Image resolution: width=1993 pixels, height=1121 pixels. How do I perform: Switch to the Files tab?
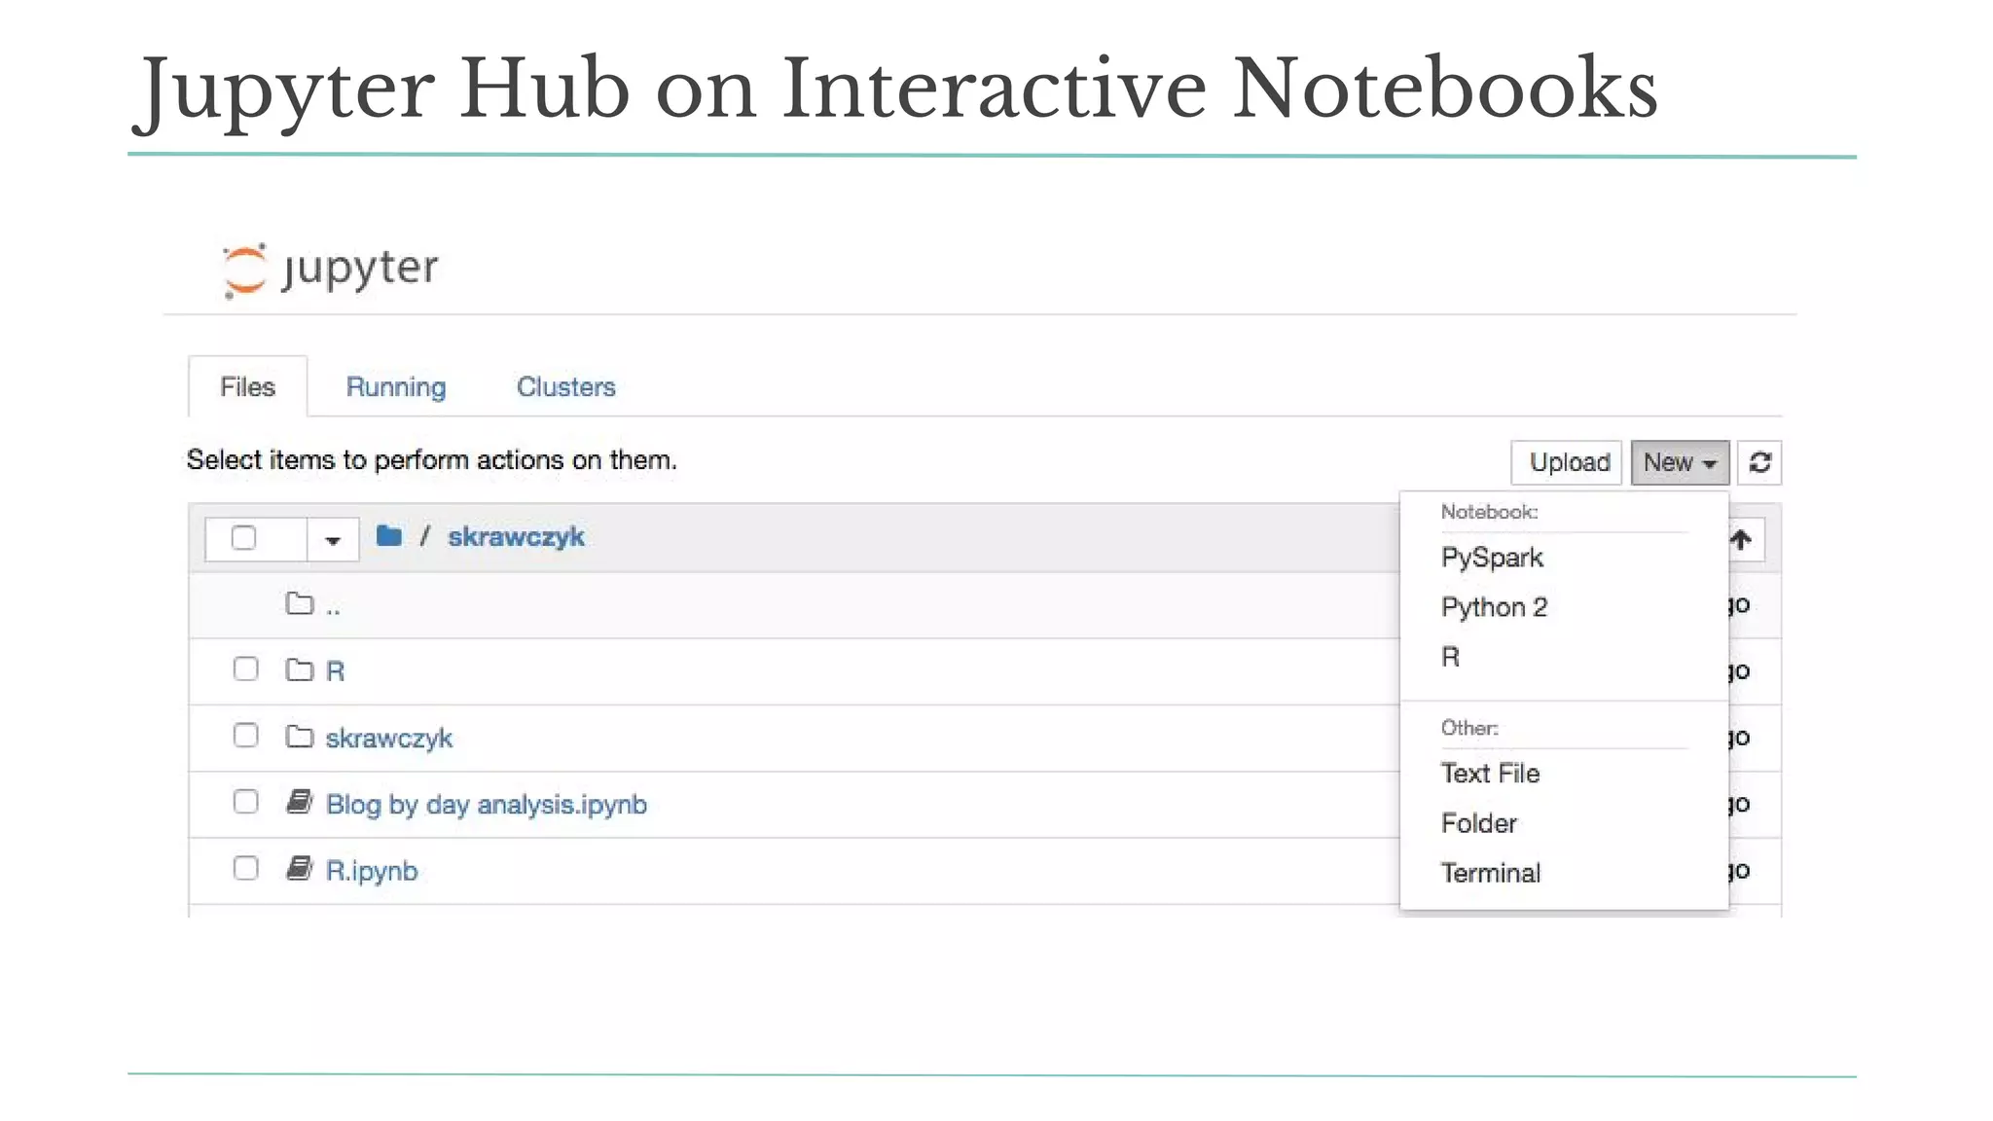pos(247,386)
